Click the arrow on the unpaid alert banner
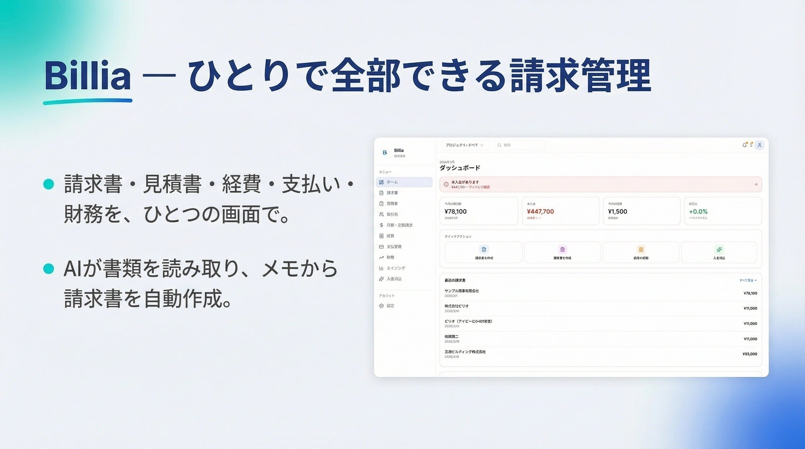The width and height of the screenshot is (805, 449). (x=756, y=184)
